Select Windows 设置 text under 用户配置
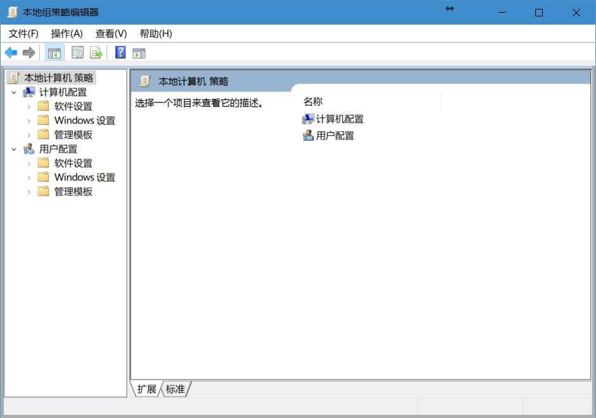 tap(85, 177)
